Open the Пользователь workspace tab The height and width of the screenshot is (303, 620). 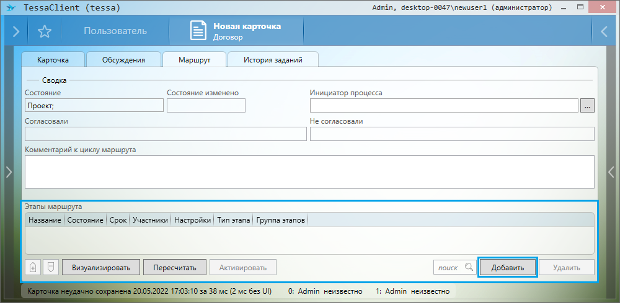(x=115, y=31)
